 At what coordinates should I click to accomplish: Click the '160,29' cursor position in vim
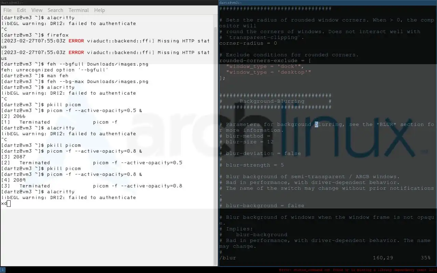click(383, 258)
